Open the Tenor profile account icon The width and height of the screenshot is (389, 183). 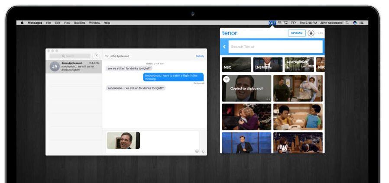pos(311,33)
